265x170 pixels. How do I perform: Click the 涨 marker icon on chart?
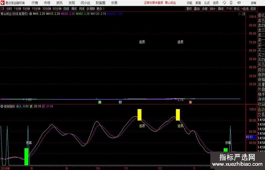tap(190, 102)
